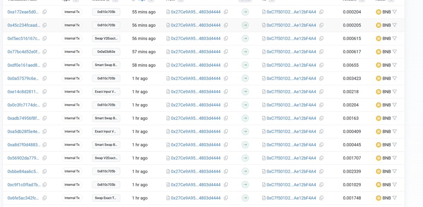Filter by BNB asset on 0.00163 row
The image size is (423, 207).
pyautogui.click(x=394, y=118)
